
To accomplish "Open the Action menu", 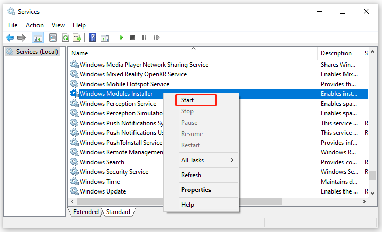I will (x=35, y=25).
